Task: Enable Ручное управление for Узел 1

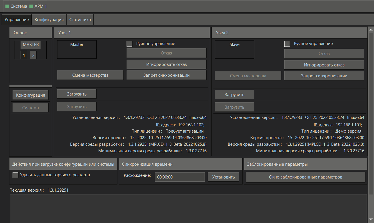Action: pos(129,44)
